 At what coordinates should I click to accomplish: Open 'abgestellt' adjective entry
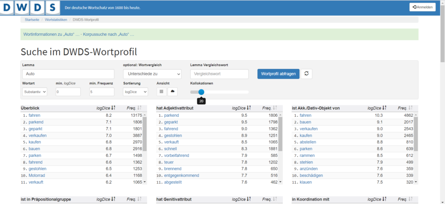(x=173, y=182)
